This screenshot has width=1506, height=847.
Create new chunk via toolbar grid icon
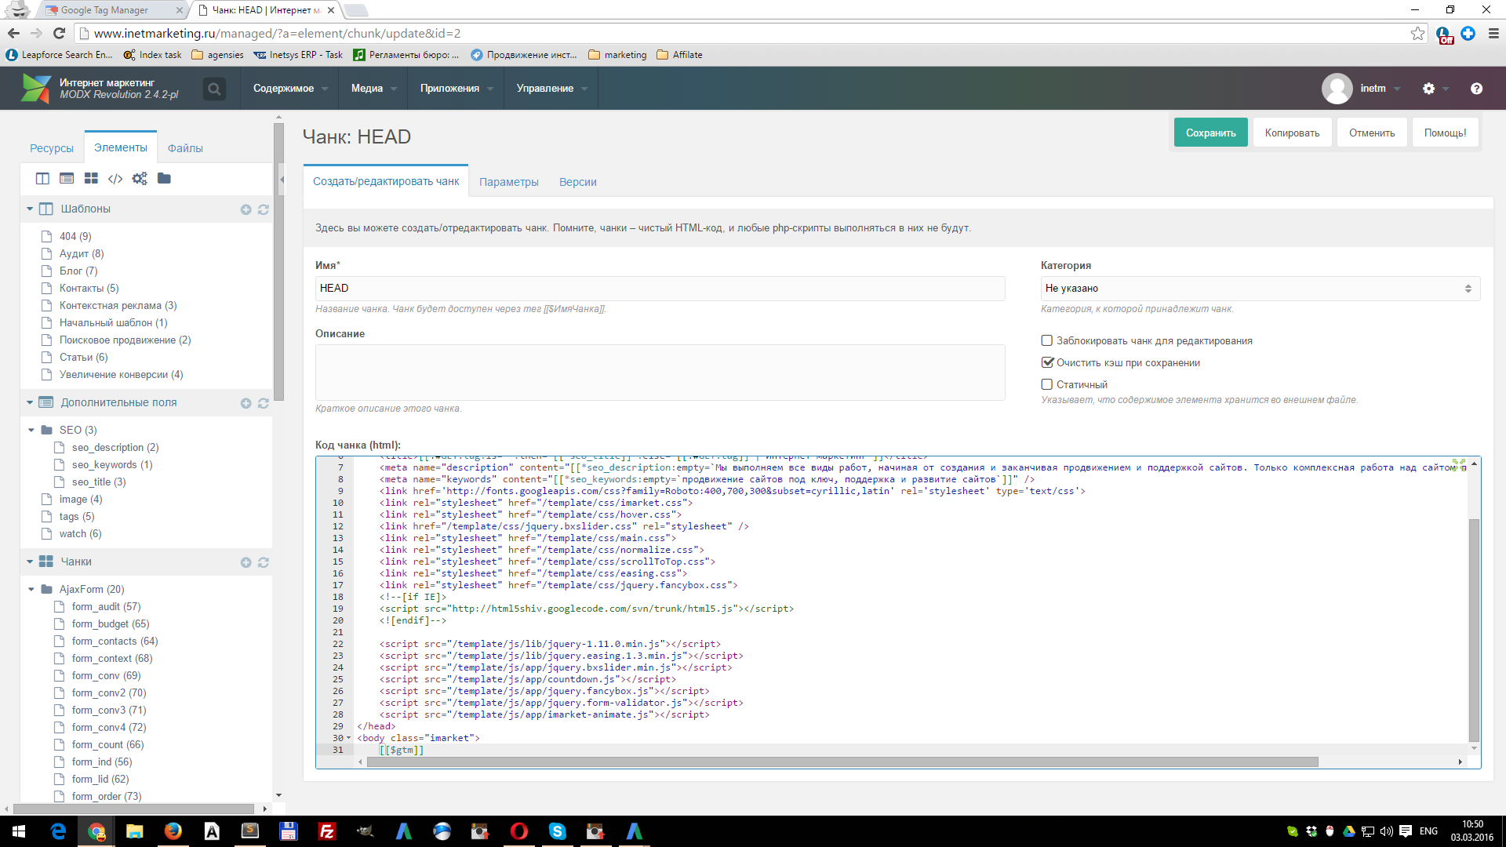[91, 179]
